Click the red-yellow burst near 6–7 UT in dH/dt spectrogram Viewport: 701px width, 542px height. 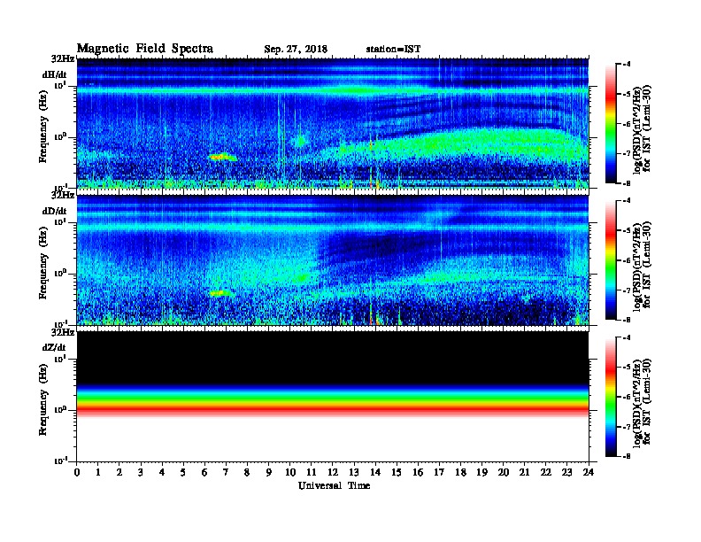click(x=222, y=157)
